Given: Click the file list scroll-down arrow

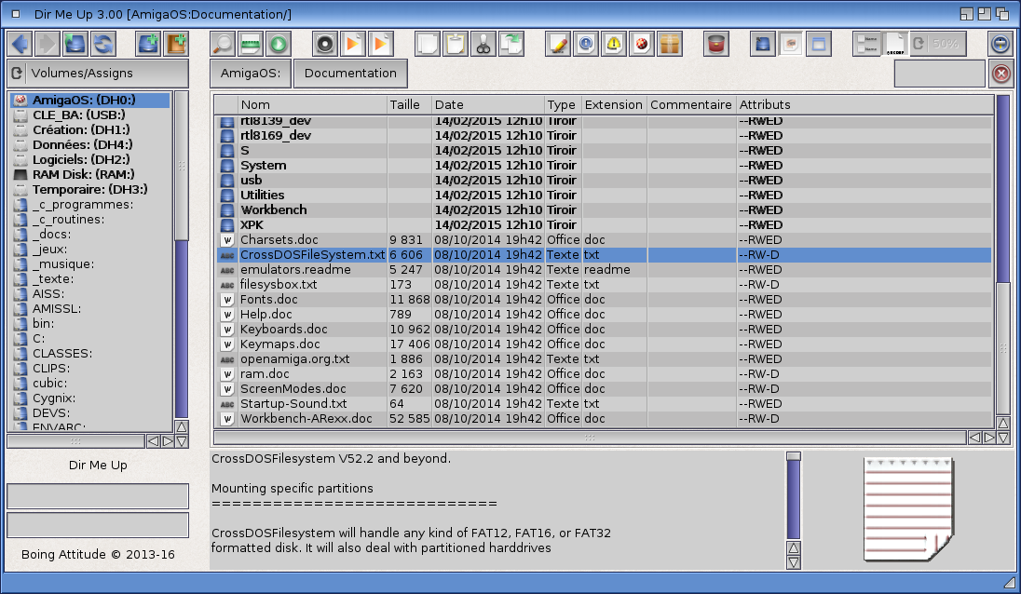Looking at the screenshot, I should [x=1003, y=438].
